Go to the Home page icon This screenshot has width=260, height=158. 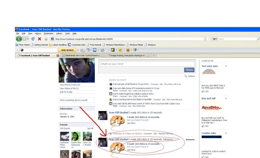pos(46,39)
